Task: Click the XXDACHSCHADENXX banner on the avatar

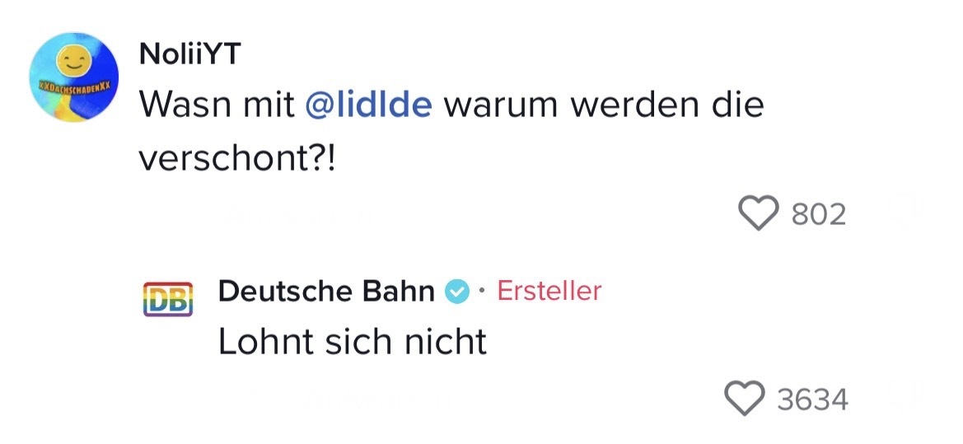Action: (73, 85)
